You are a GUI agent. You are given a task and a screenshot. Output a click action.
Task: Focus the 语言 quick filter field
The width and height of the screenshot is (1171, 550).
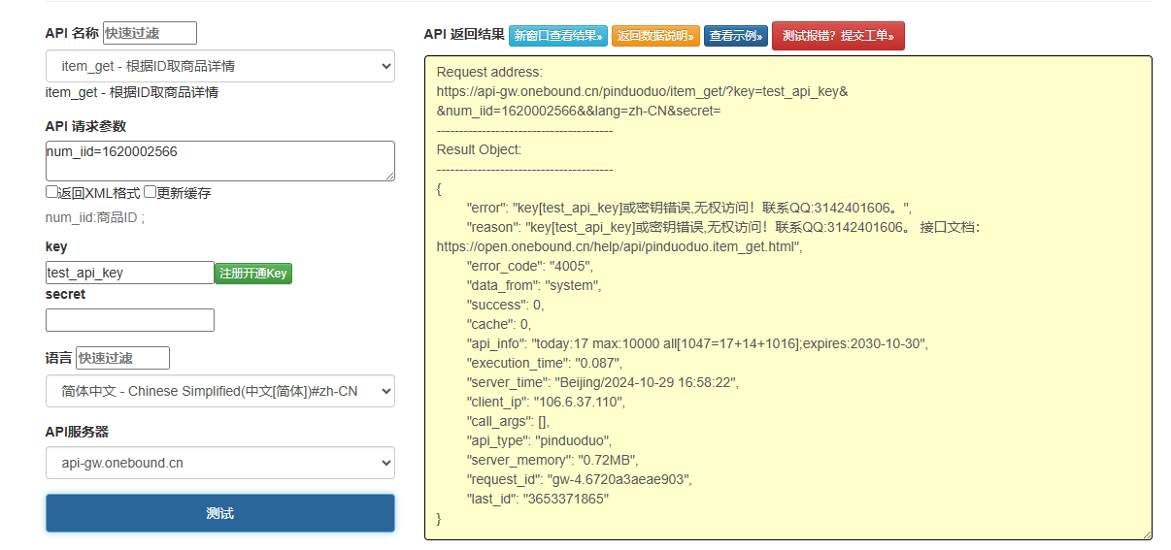click(x=122, y=358)
